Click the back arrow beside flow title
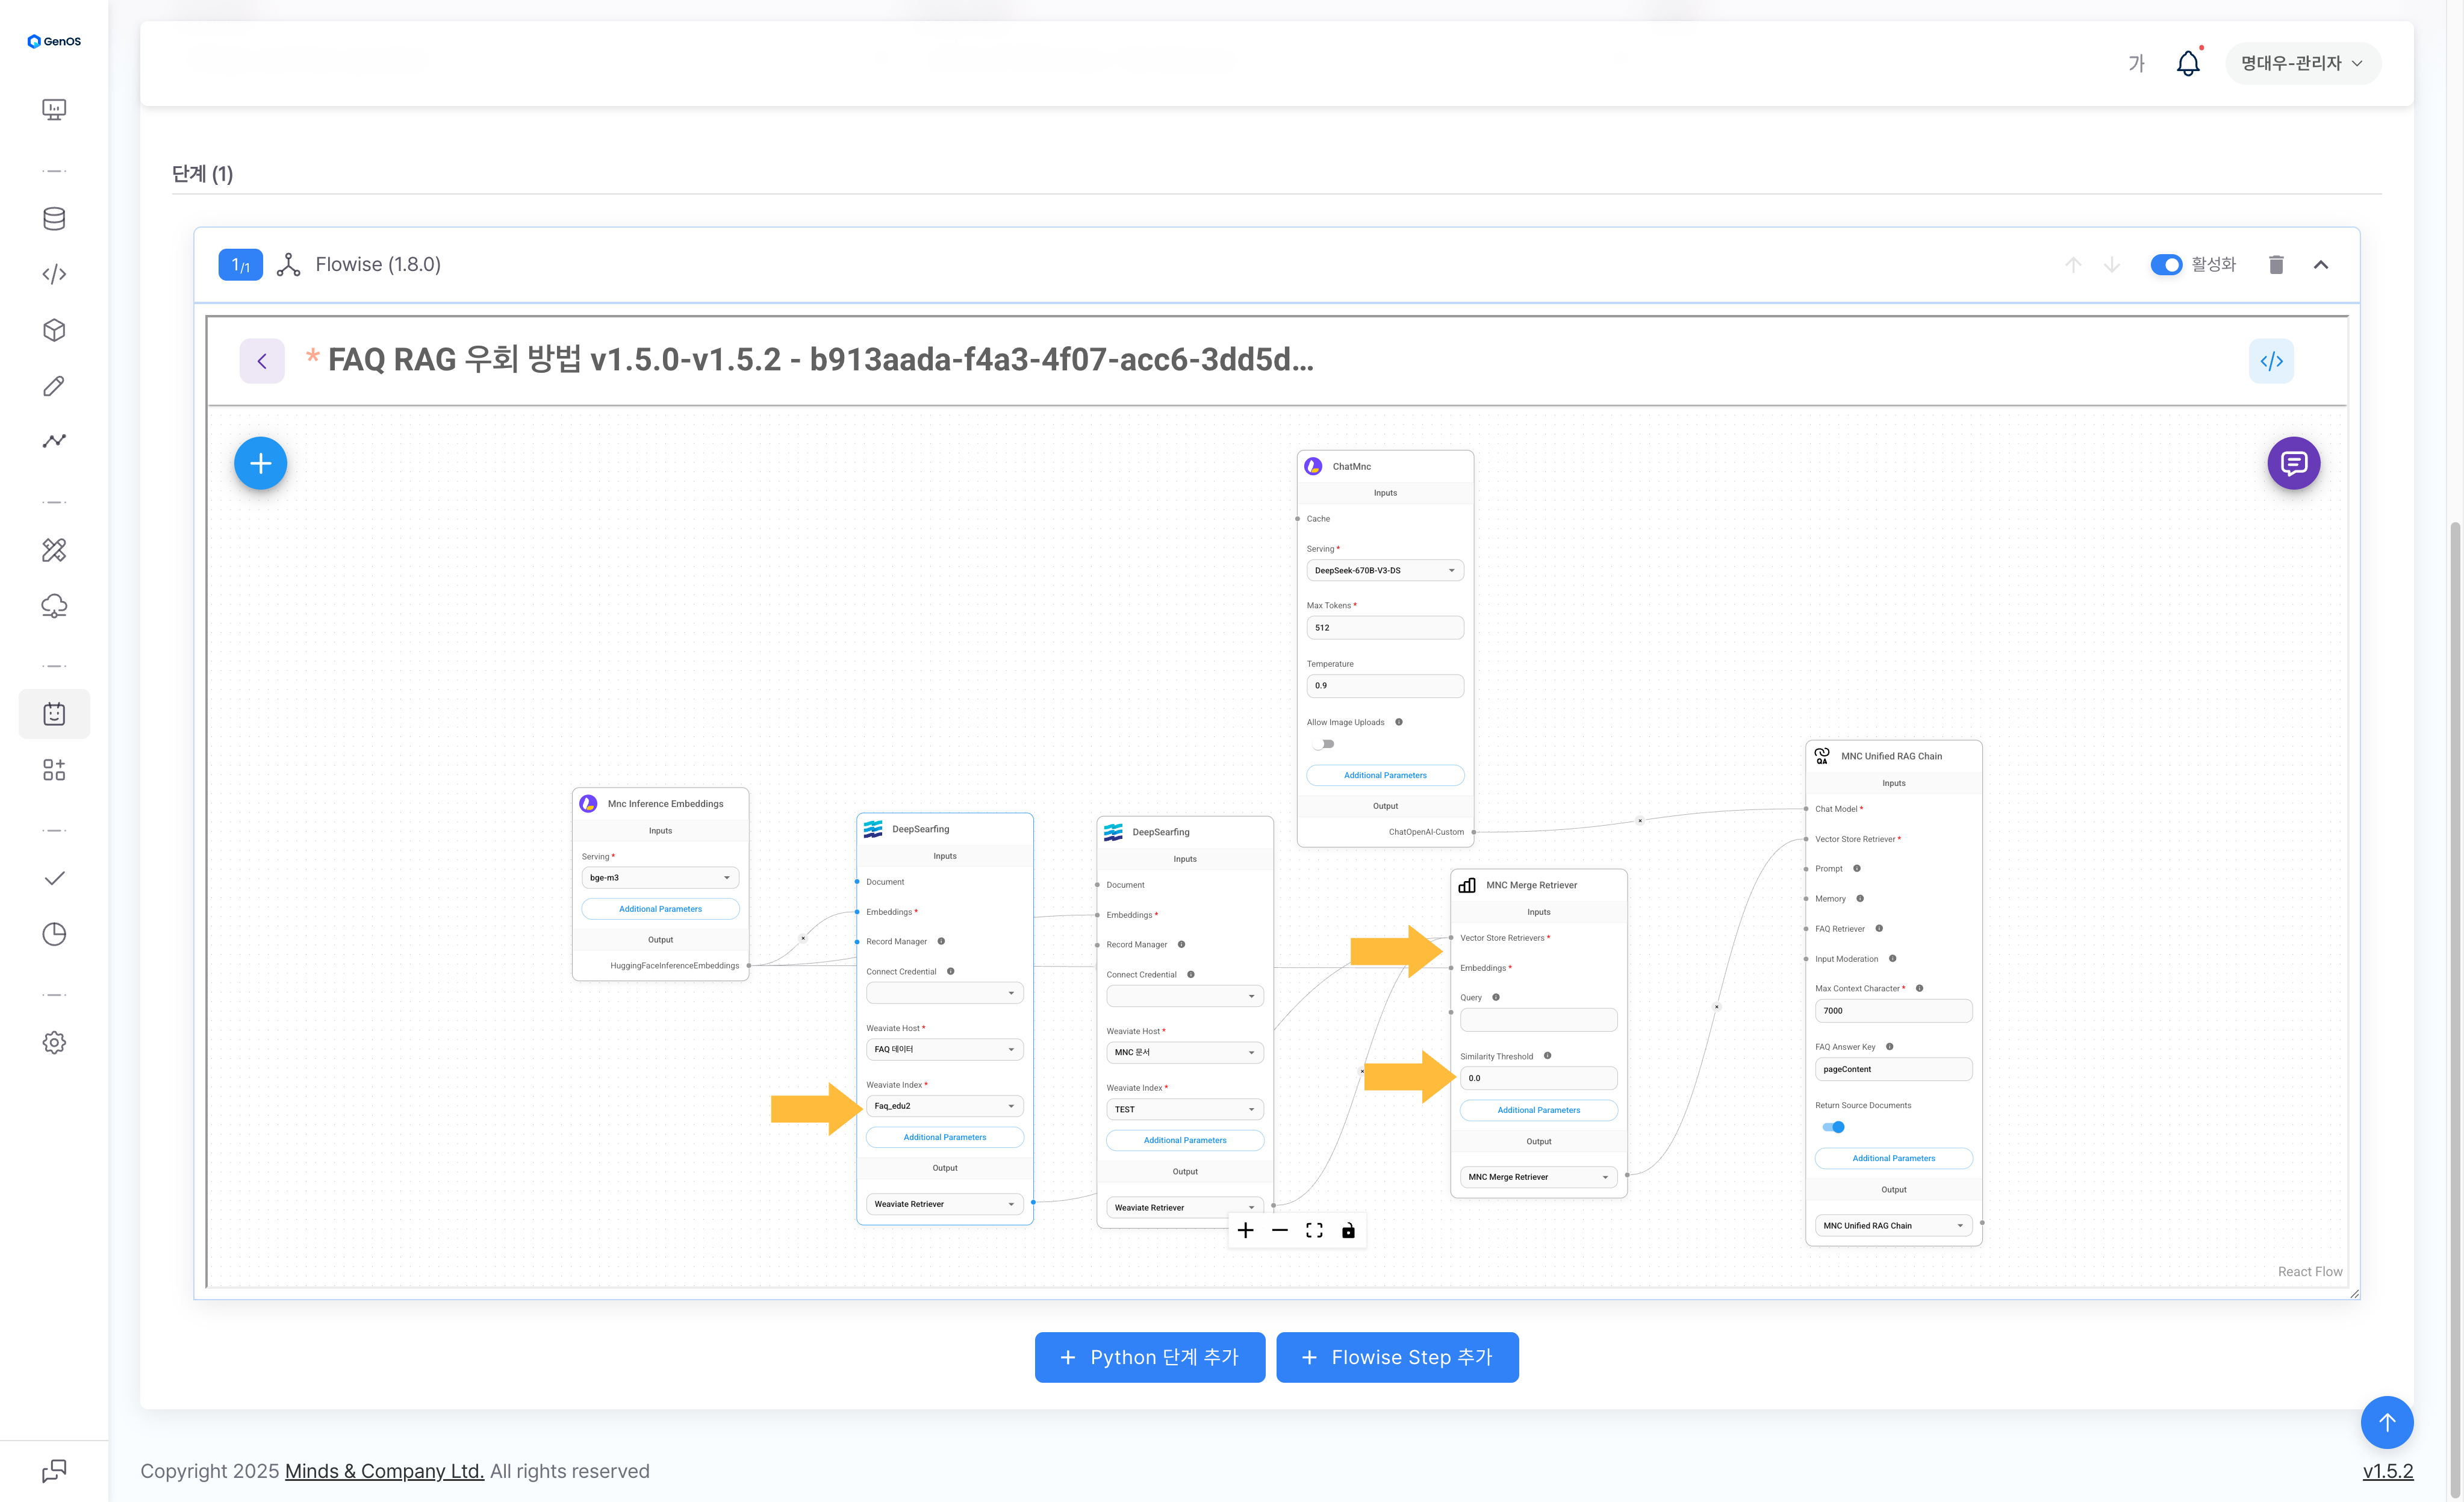Screen dimensions: 2464x1502 click(262, 361)
